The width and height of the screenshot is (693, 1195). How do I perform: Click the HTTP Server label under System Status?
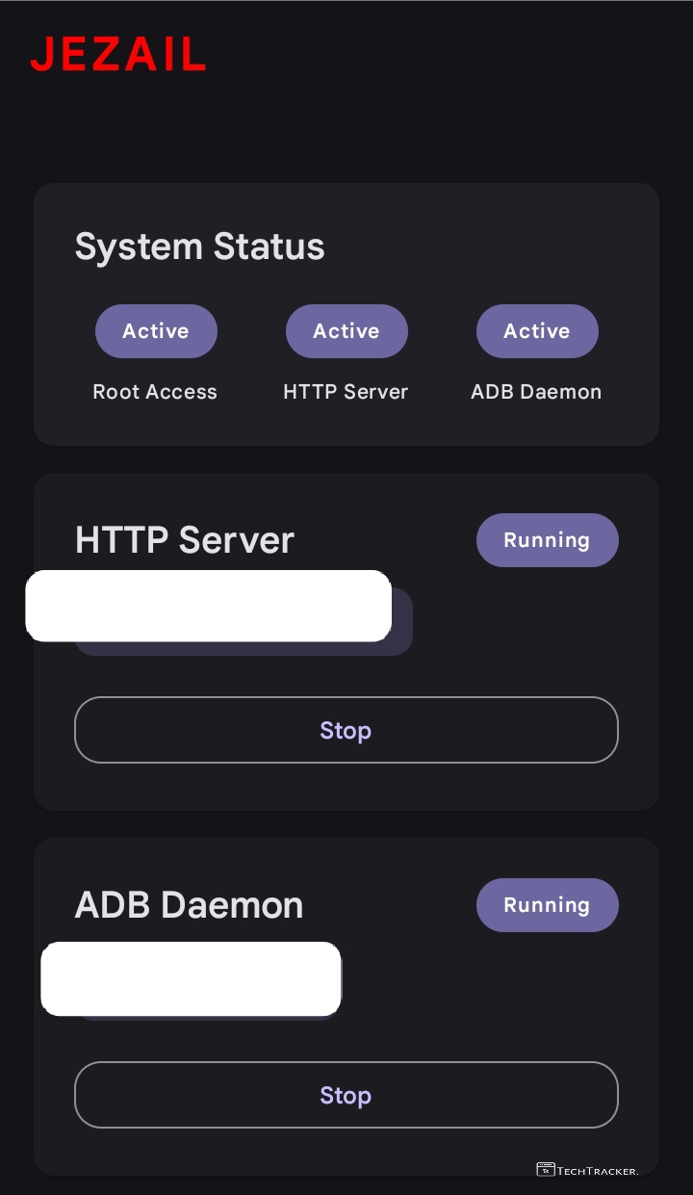tap(346, 392)
